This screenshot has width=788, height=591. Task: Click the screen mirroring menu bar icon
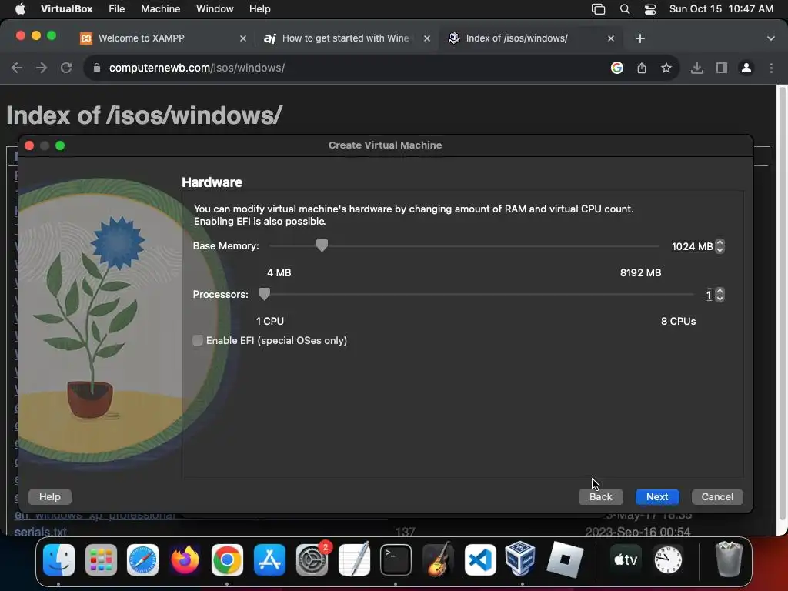[x=598, y=9]
